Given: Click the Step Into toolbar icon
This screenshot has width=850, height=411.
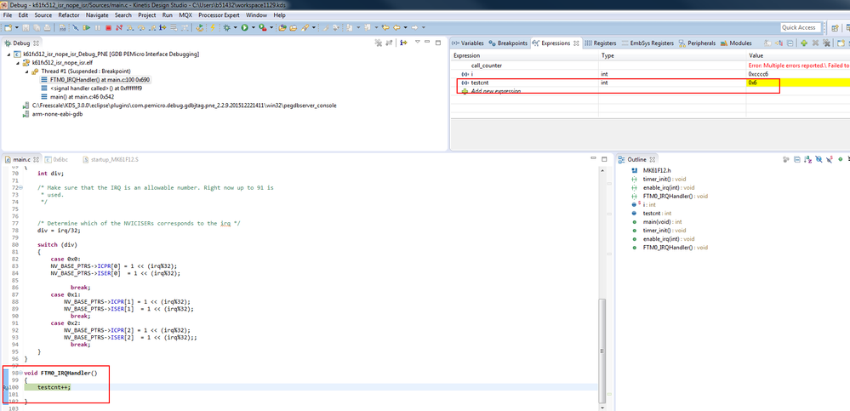Looking at the screenshot, I should click(130, 27).
